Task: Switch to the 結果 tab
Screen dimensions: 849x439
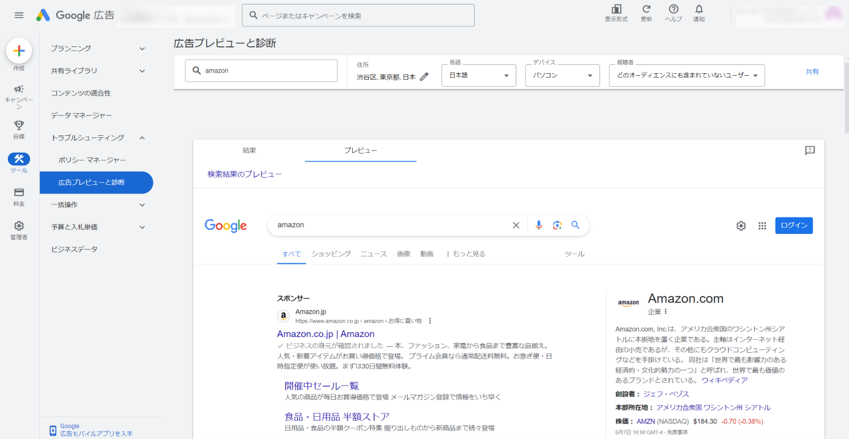Action: pyautogui.click(x=249, y=150)
